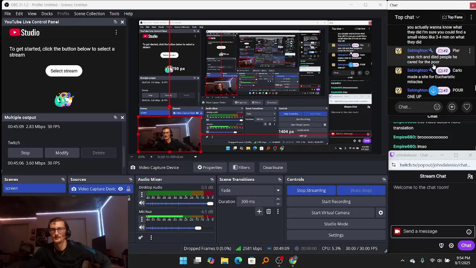Expand Top chat view dropdown
Viewport: 476px width, 268px height.
[407, 17]
